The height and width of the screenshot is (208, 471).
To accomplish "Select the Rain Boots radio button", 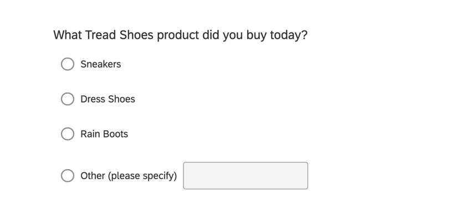I will click(68, 134).
